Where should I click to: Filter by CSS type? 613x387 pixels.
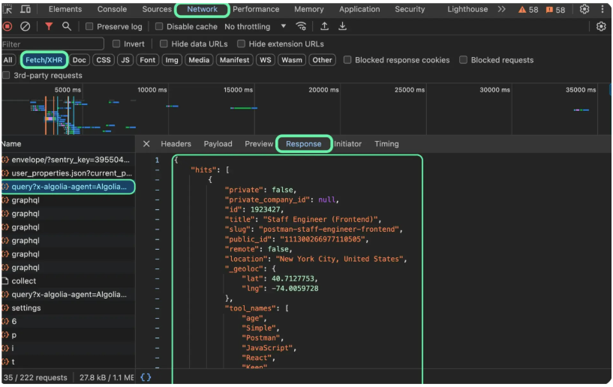104,60
